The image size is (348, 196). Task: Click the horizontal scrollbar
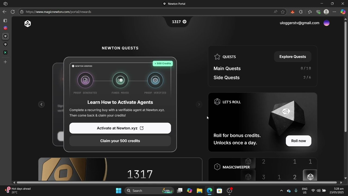click(177, 182)
